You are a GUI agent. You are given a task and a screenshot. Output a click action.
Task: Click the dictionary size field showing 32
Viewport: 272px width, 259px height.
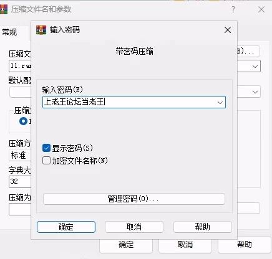(x=20, y=182)
